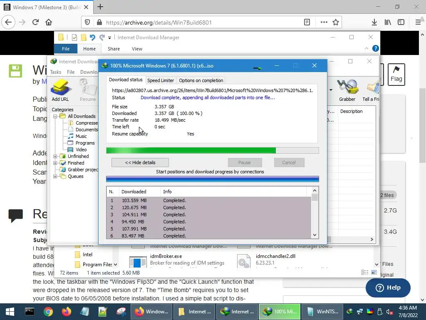Click the undo icon in Explorer title bar
The width and height of the screenshot is (426, 320).
(92, 37)
